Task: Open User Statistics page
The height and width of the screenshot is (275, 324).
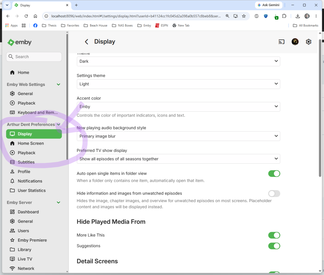Action: [x=34, y=190]
